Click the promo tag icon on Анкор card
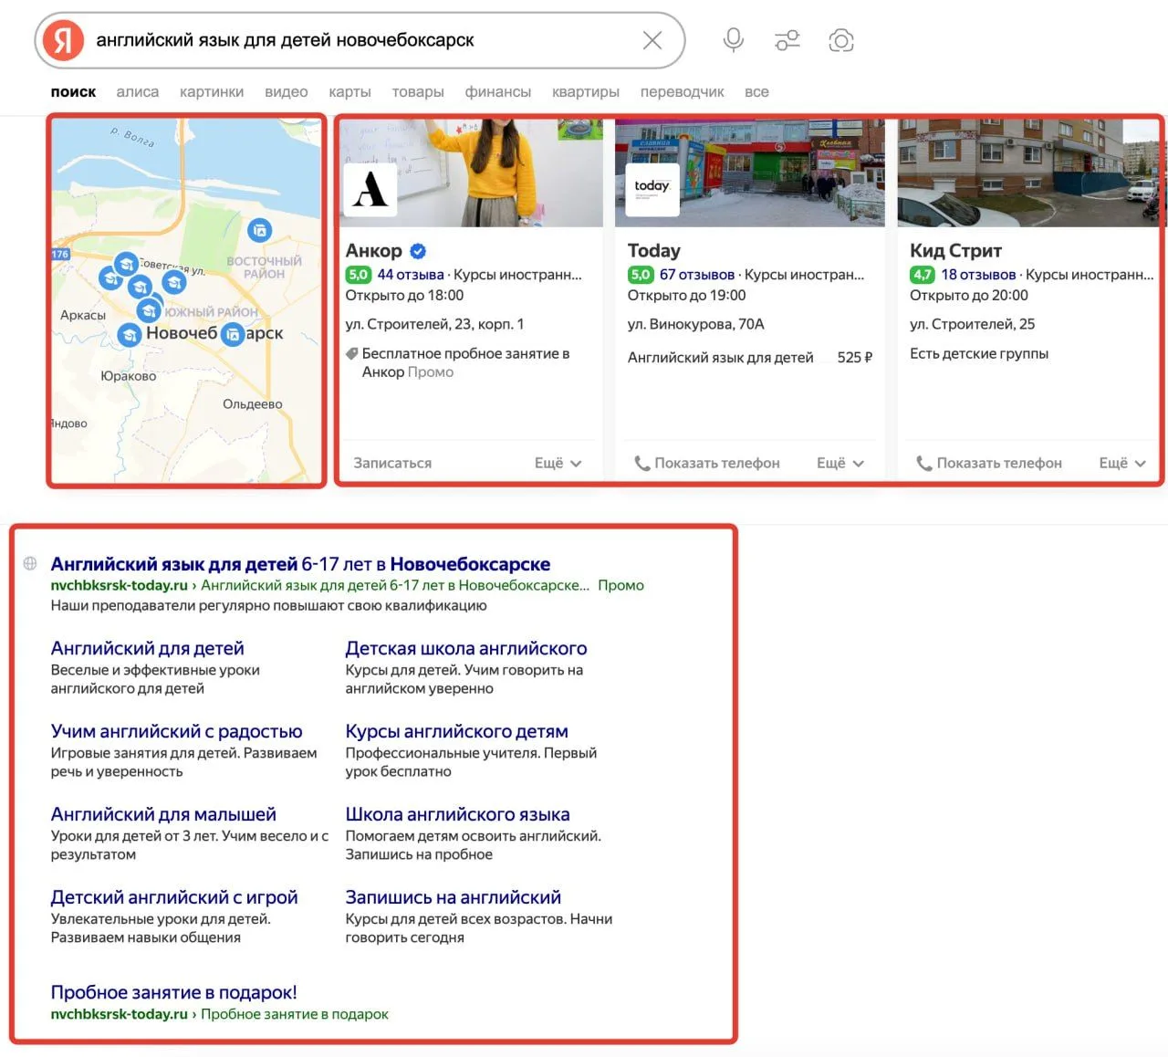 pyautogui.click(x=351, y=353)
